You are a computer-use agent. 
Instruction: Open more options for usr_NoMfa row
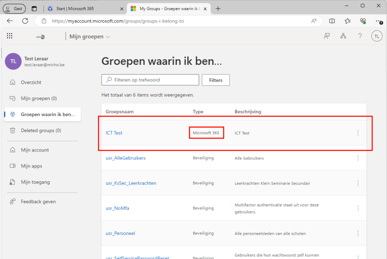coord(358,208)
